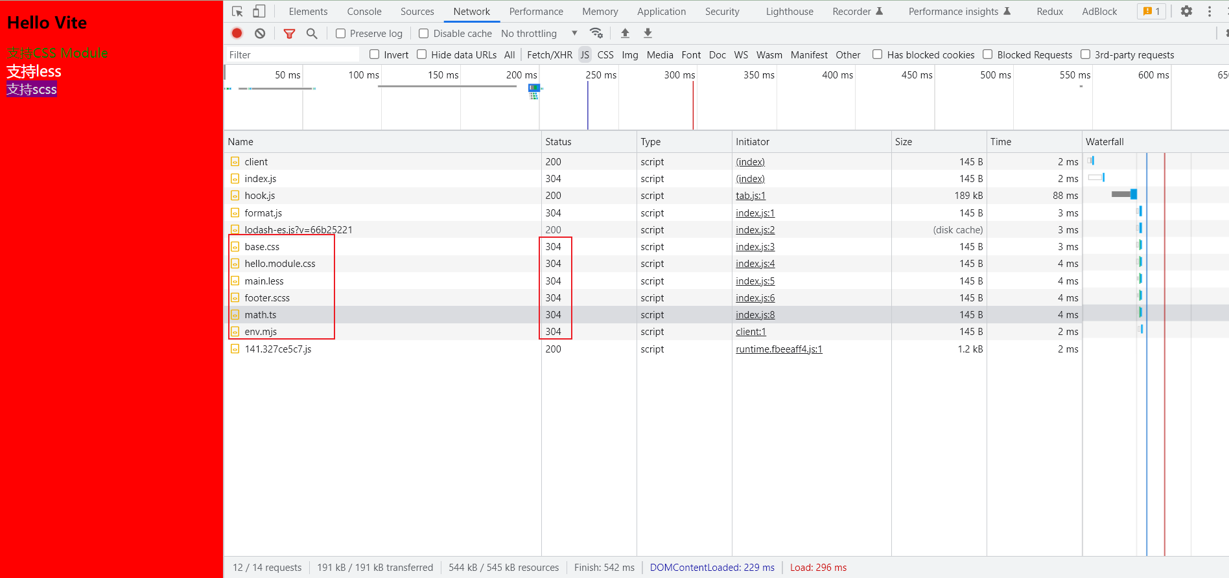The height and width of the screenshot is (578, 1229).
Task: Open network conditions via the wifi icon
Action: 596,33
